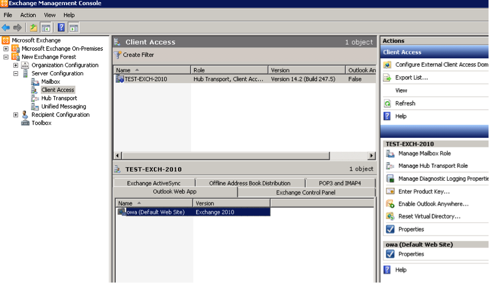Select the Mailbox tree item label
The width and height of the screenshot is (489, 283).
pyautogui.click(x=50, y=82)
